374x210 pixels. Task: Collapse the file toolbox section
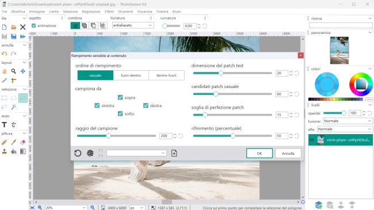click(x=24, y=18)
